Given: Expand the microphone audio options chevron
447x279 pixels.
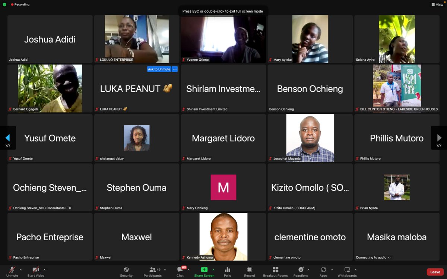Looking at the screenshot, I should click(21, 269).
